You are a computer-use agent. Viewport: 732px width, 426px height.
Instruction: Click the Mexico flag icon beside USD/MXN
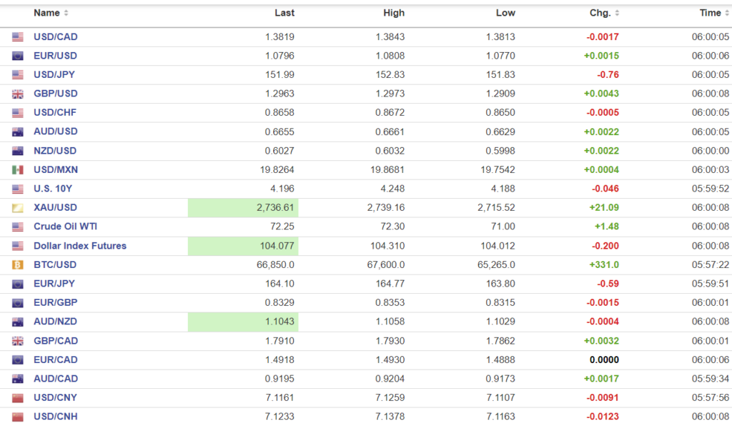click(x=18, y=169)
